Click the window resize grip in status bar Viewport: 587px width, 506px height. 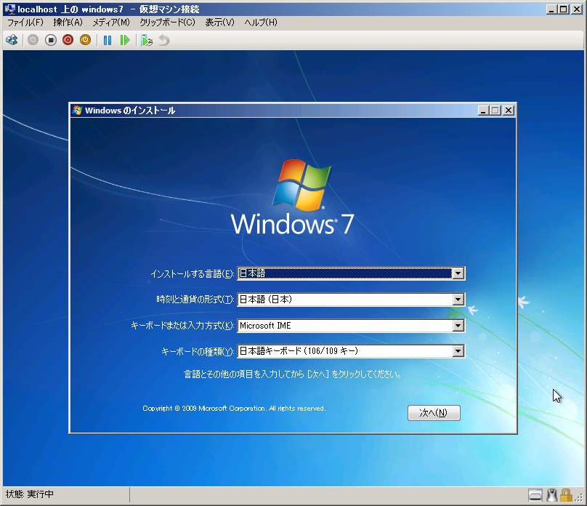tap(579, 498)
